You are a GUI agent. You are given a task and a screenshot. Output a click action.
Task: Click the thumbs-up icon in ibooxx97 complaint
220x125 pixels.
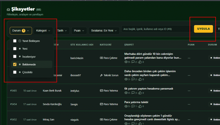140,79
